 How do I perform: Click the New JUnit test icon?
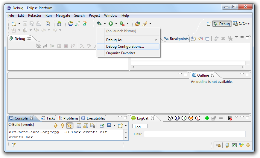(x=77, y=24)
